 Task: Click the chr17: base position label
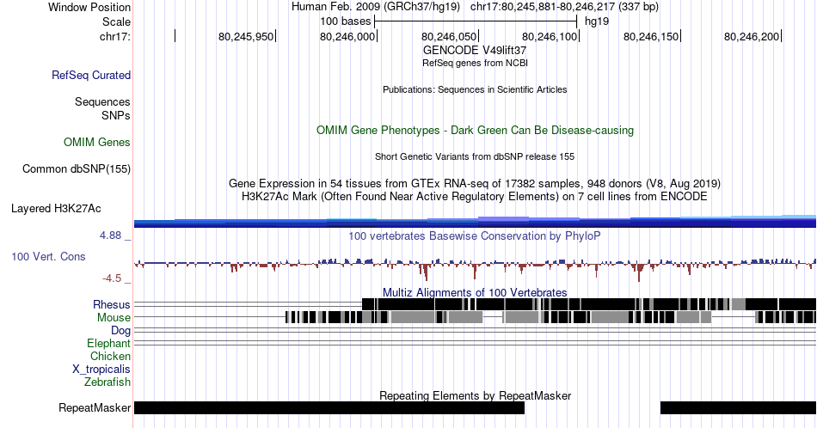coord(115,36)
